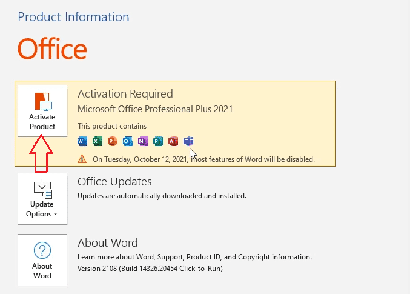Click the Access app icon
The width and height of the screenshot is (410, 294).
coord(173,141)
